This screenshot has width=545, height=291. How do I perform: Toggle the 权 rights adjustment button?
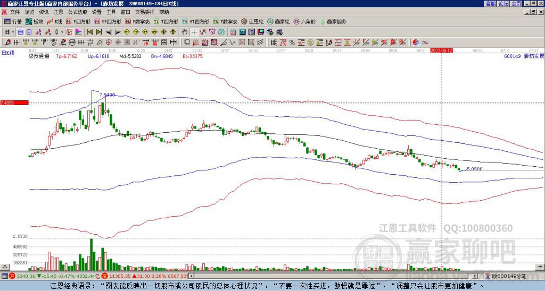[70, 32]
